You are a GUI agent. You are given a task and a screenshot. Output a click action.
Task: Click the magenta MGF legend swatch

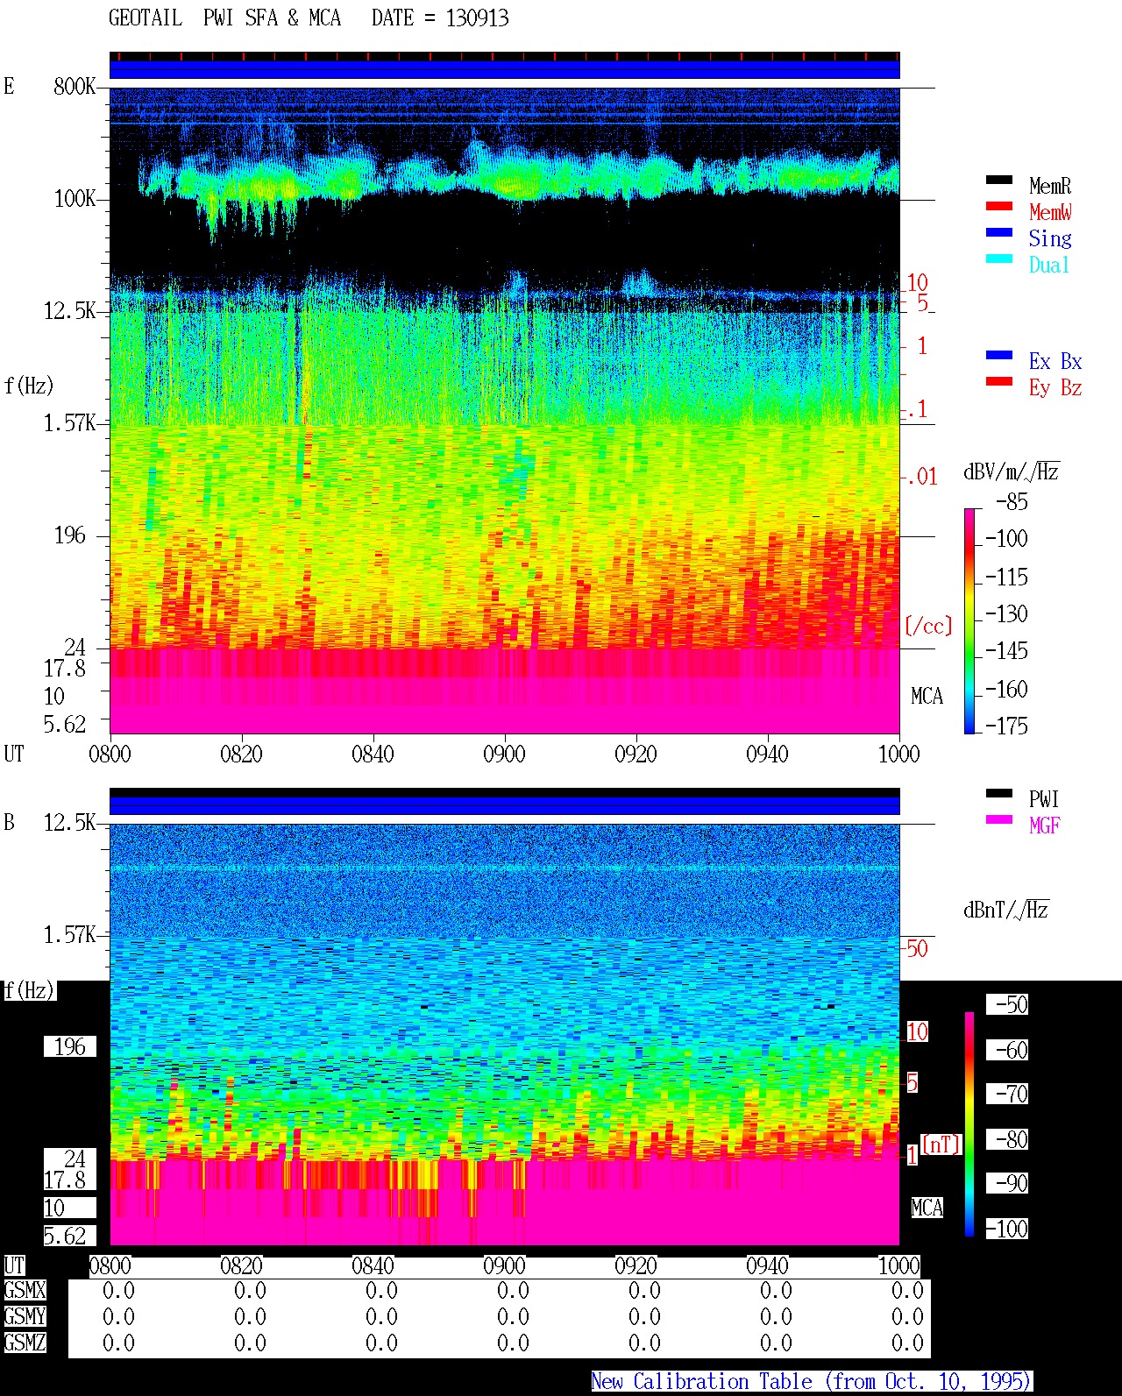(998, 820)
